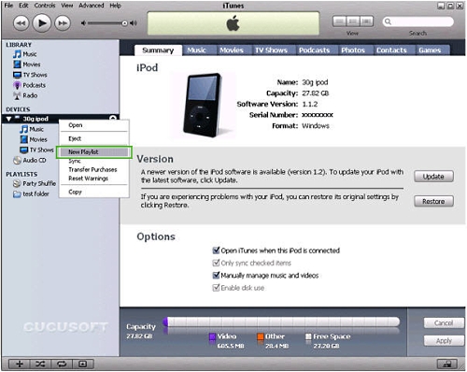The width and height of the screenshot is (467, 372).
Task: Uncheck Open iTunes when this iPod is connected
Action: pos(216,250)
